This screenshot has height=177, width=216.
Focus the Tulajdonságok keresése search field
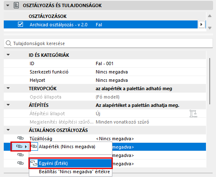108,43
